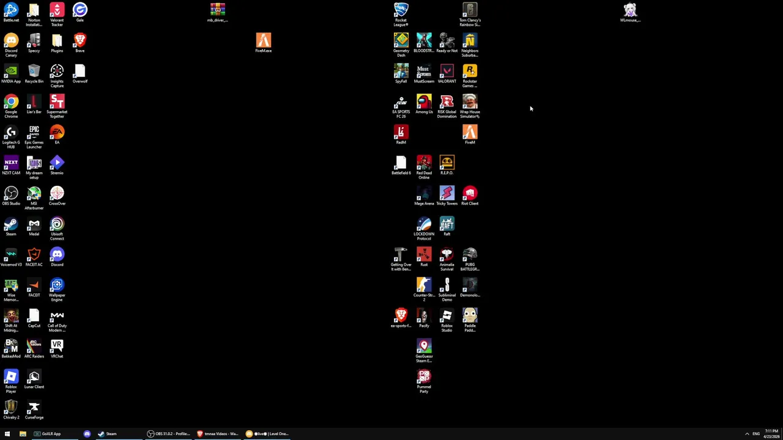Launch Google Chrome from the desktop
The width and height of the screenshot is (783, 440).
coord(11,106)
